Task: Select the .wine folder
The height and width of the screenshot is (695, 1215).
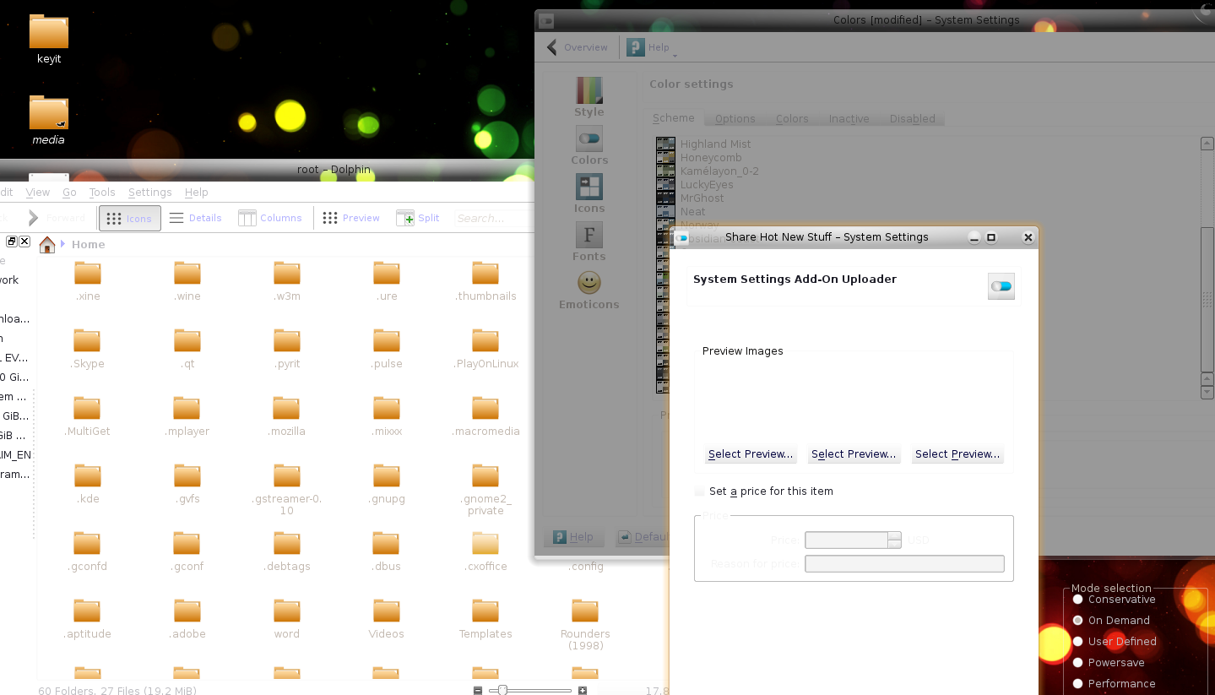Action: point(187,281)
